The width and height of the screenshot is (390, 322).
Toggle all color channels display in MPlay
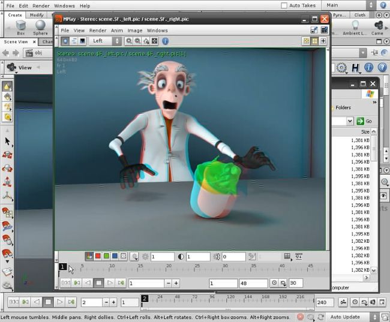tap(89, 257)
